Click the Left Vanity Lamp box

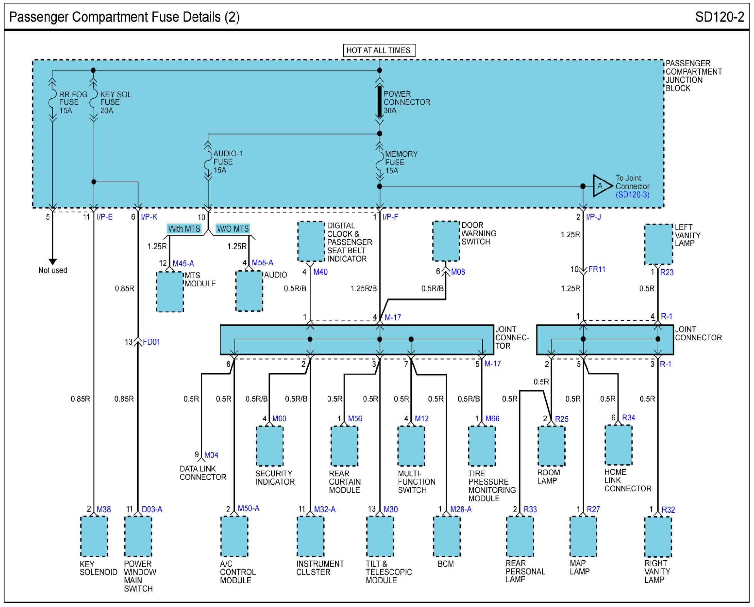tap(658, 244)
